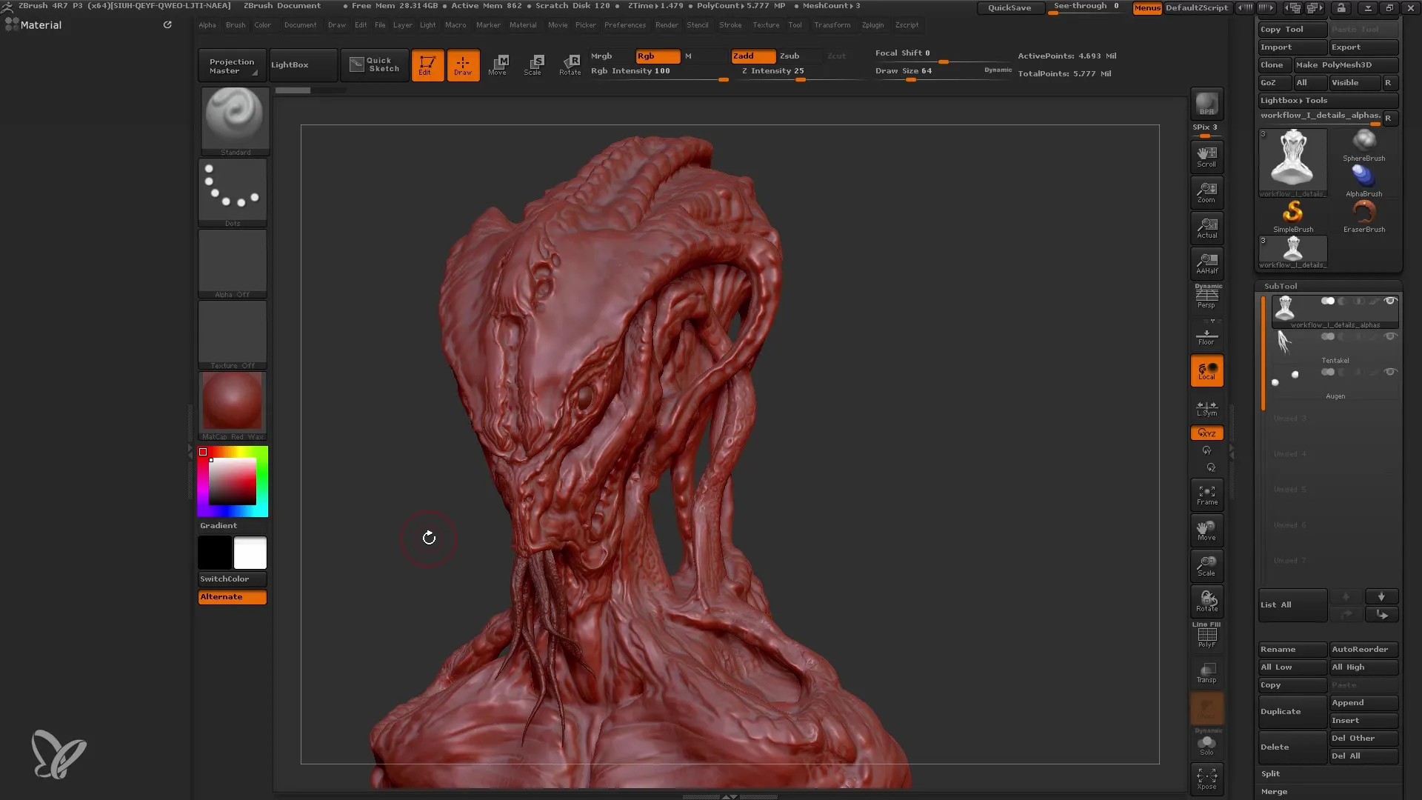The height and width of the screenshot is (800, 1422).
Task: Select the Rotate tool in toolbar
Action: click(570, 64)
